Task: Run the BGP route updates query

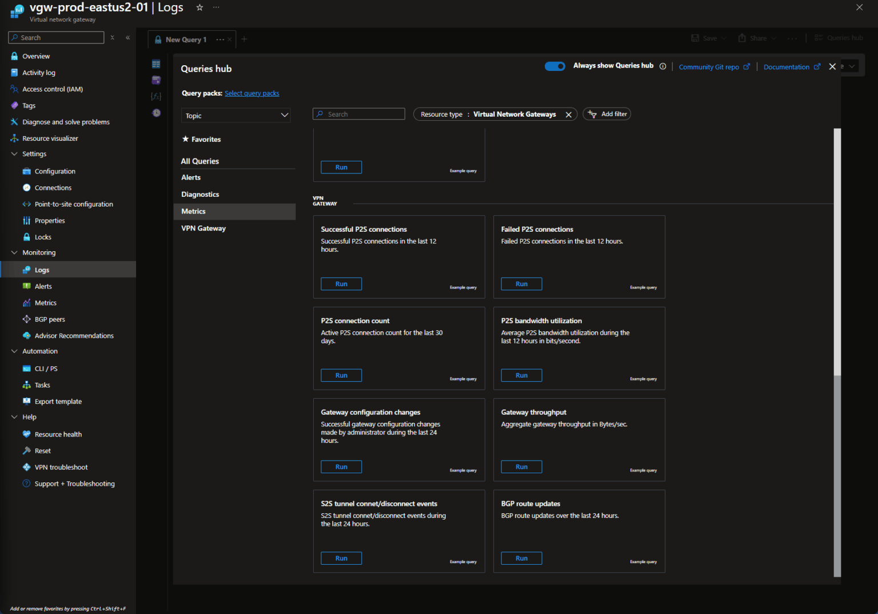Action: [521, 558]
